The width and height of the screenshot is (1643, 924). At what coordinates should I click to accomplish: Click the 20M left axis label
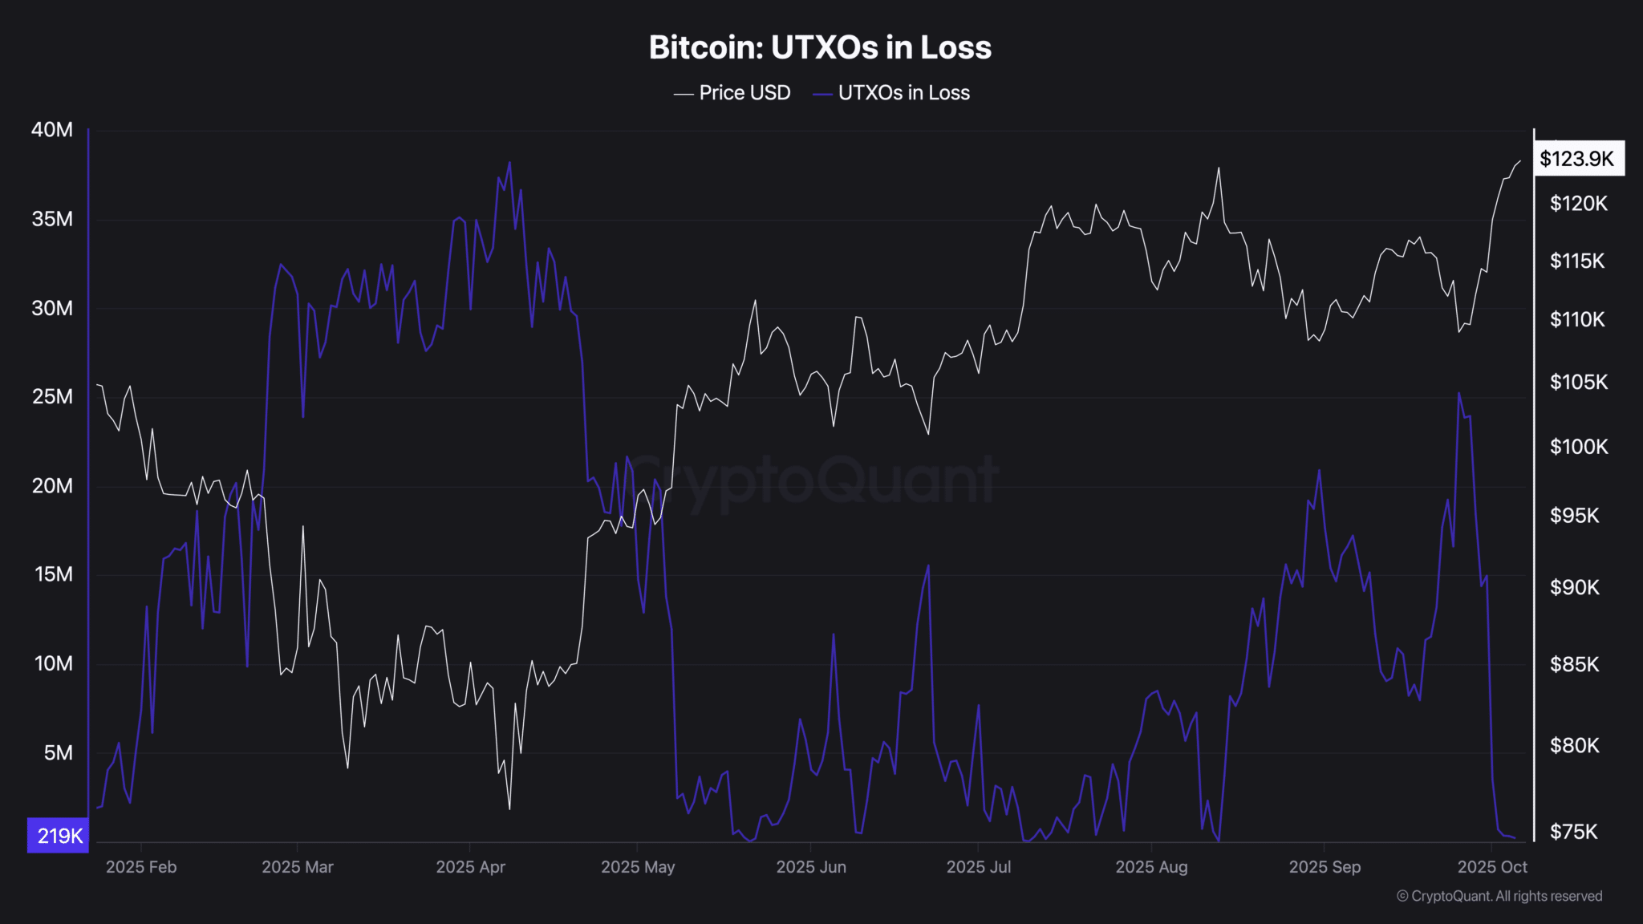click(52, 486)
